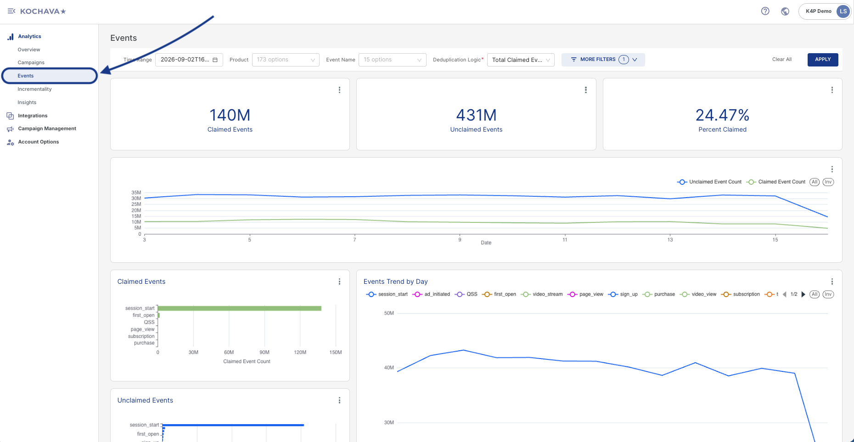
Task: Open options menu on Events Trend by Day
Action: [832, 282]
